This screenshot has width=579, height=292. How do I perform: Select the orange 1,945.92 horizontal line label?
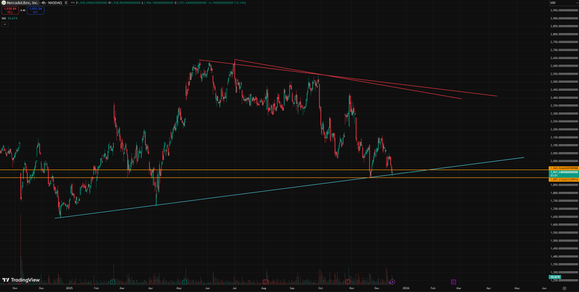click(564, 168)
